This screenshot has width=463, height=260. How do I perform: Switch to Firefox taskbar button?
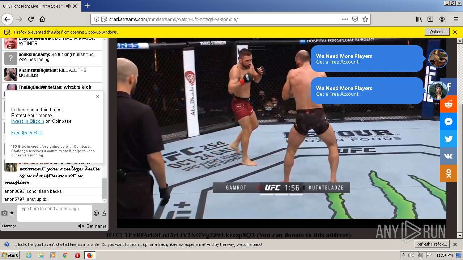click(x=90, y=255)
